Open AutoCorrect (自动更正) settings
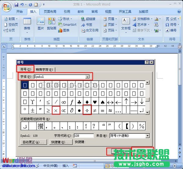 [x=34, y=142]
